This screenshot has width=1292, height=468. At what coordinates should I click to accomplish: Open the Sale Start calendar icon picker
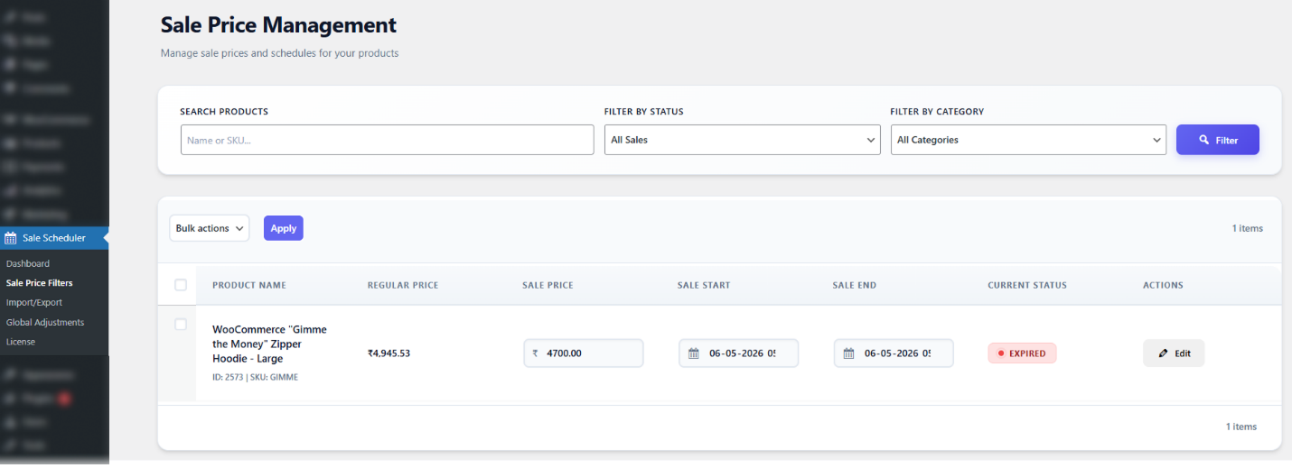pyautogui.click(x=694, y=353)
